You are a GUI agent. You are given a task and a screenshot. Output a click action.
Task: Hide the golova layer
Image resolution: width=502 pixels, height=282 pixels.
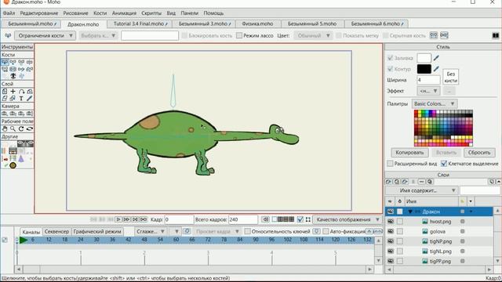[391, 231]
